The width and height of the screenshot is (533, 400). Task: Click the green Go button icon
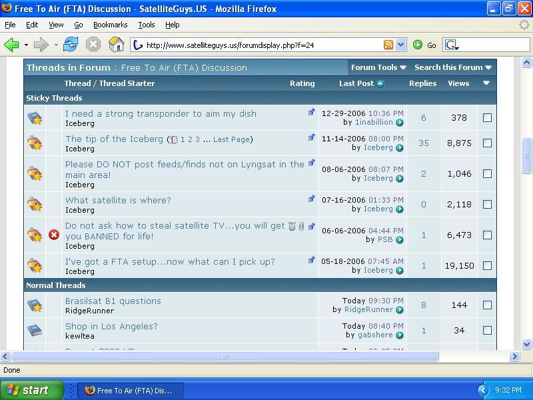[x=418, y=45]
